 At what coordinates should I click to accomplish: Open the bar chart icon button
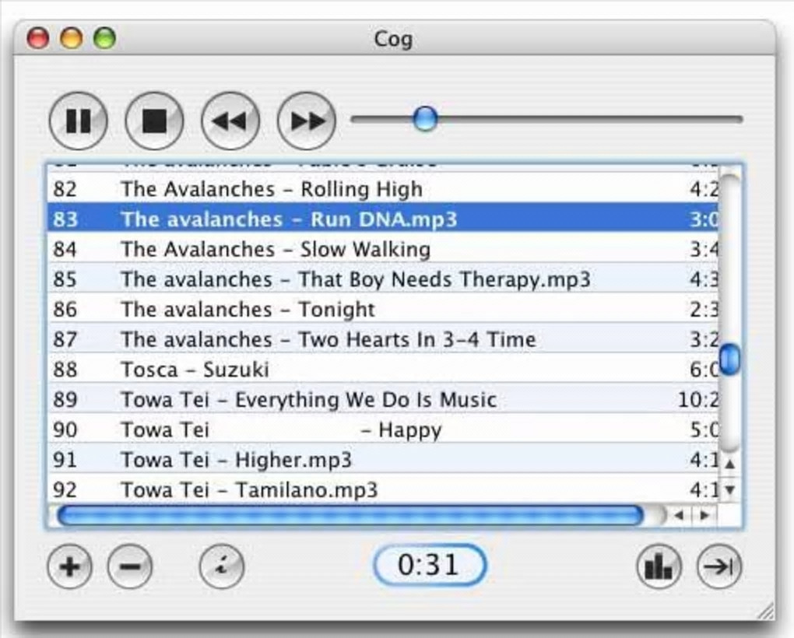click(x=659, y=566)
